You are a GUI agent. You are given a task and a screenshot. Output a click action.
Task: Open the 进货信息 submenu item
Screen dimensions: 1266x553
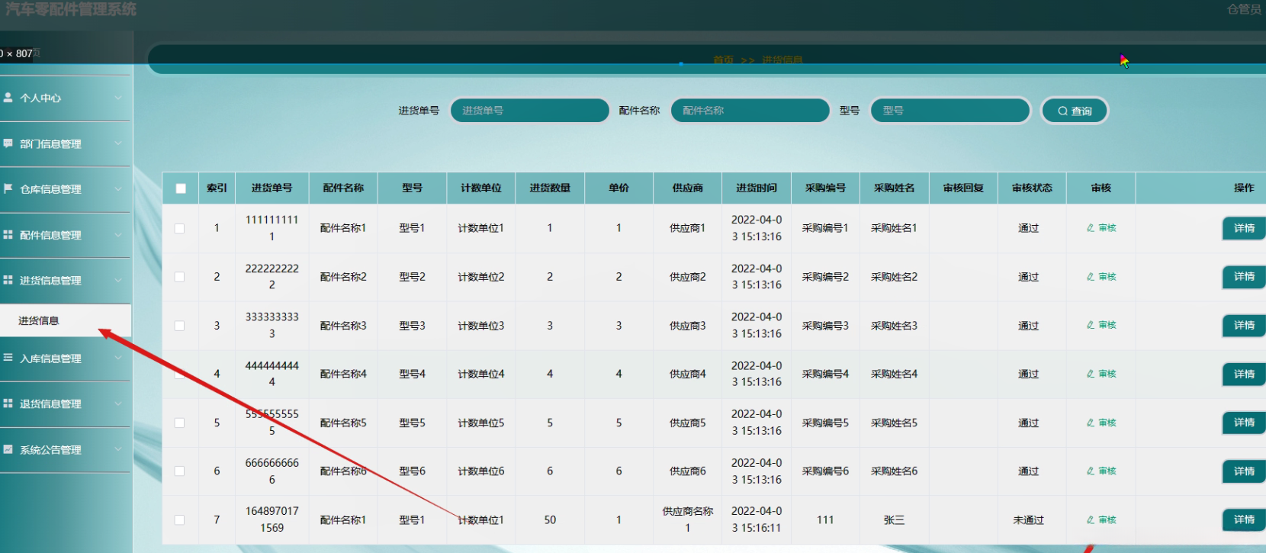(66, 320)
